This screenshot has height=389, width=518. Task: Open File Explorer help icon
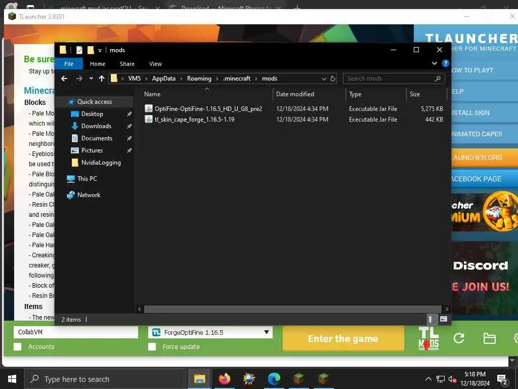coord(445,63)
